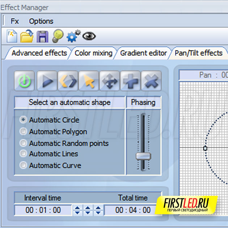Open file with the folder icon
This screenshot has width=228, height=228.
pyautogui.click(x=27, y=36)
